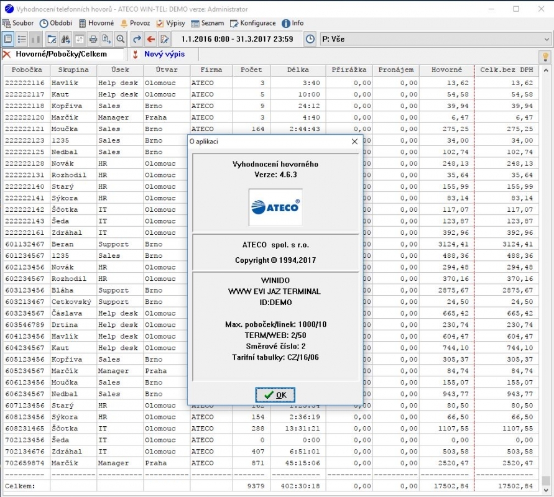Close the Hovorné/Pobočky/Celkem tab with red X
This screenshot has width=554, height=497.
coord(6,55)
